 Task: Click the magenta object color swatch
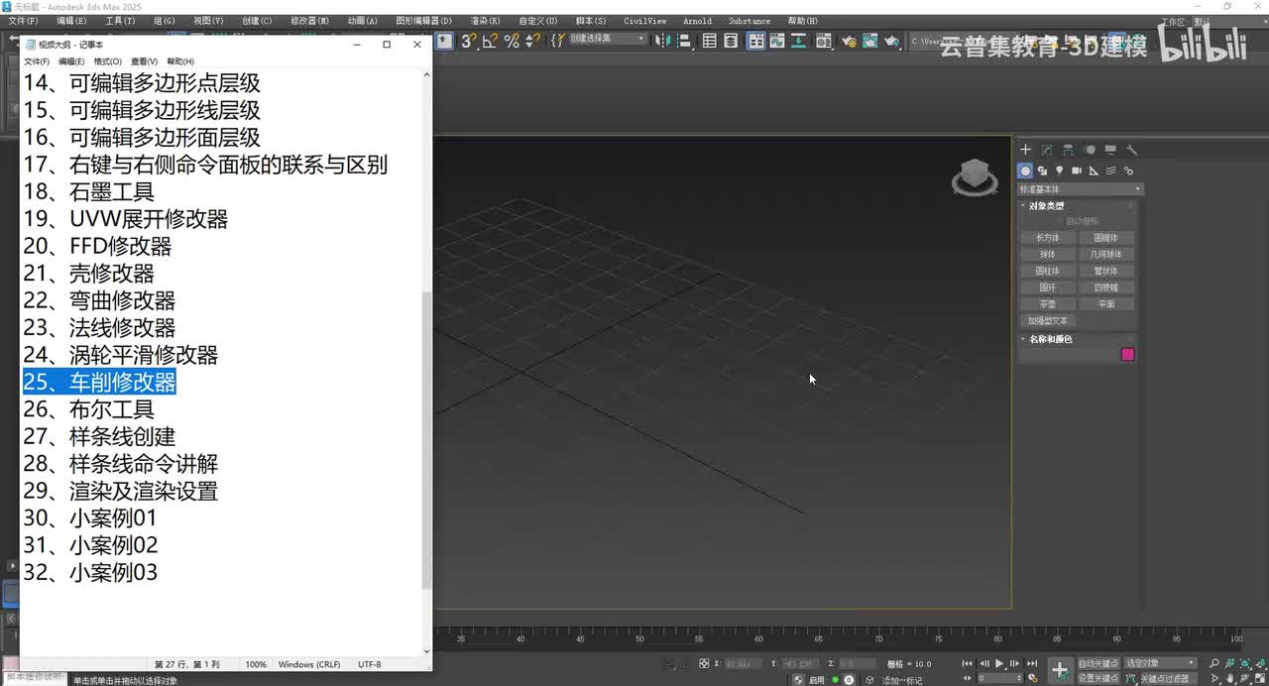[1127, 355]
